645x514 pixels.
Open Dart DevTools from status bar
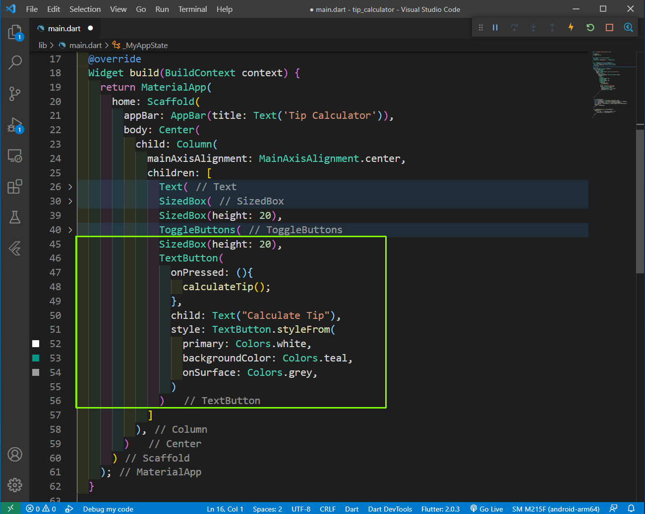[x=390, y=509]
